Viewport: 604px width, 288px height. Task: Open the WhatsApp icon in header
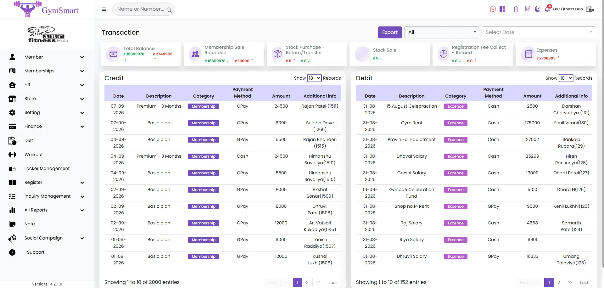pos(493,9)
